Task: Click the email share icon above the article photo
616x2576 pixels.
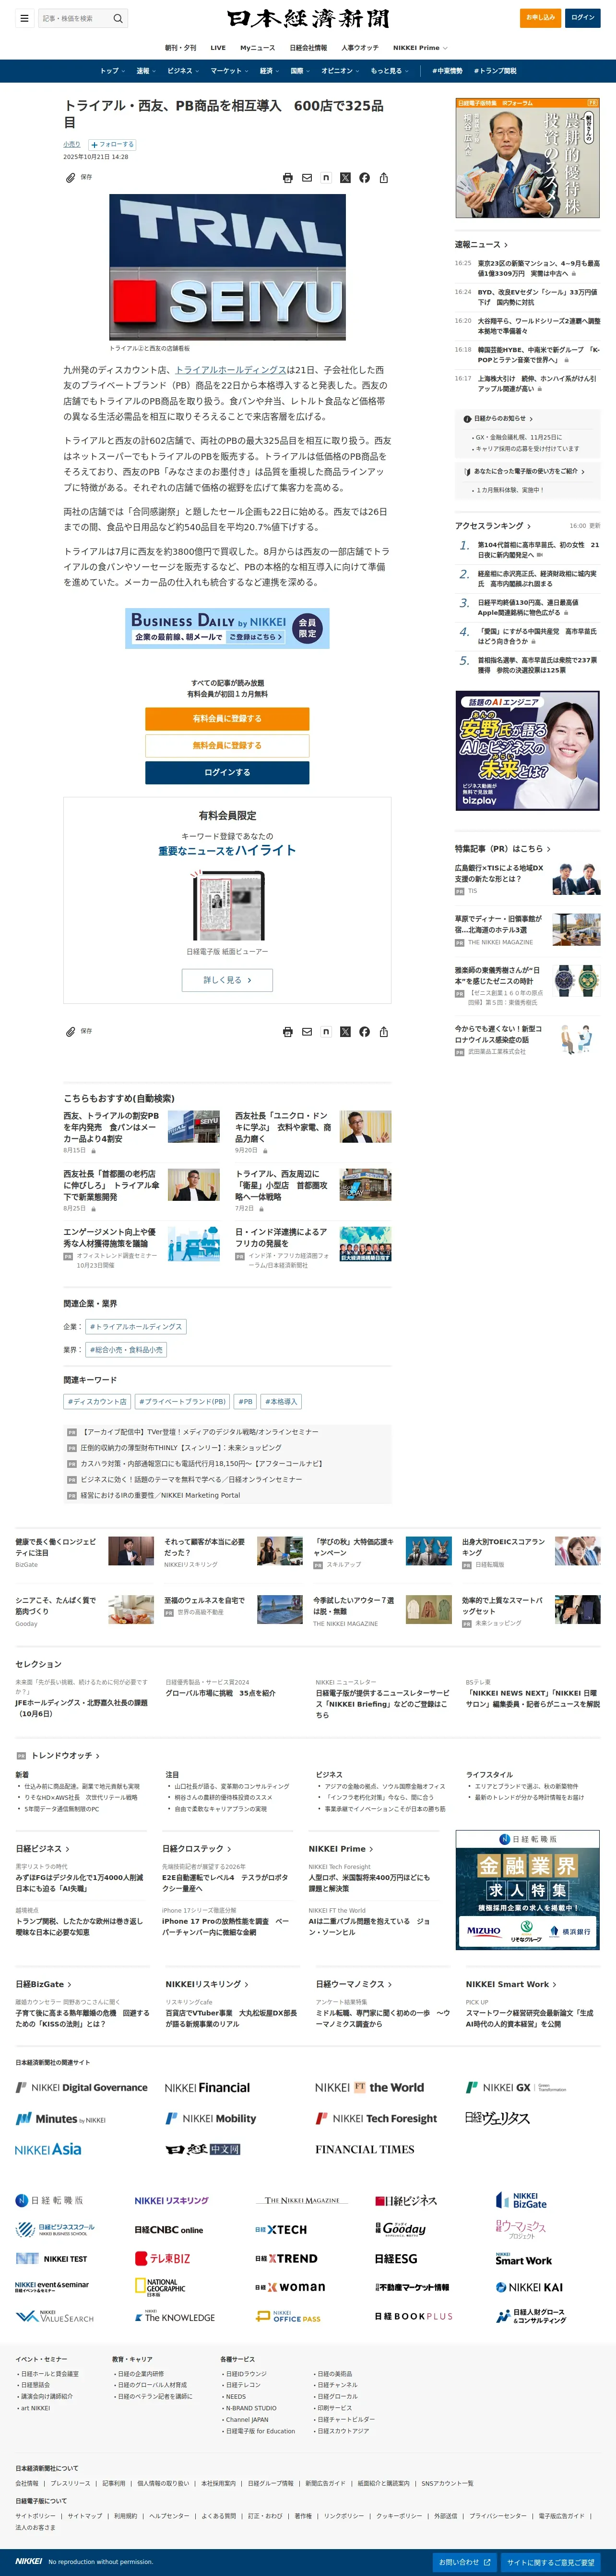Action: tap(307, 178)
